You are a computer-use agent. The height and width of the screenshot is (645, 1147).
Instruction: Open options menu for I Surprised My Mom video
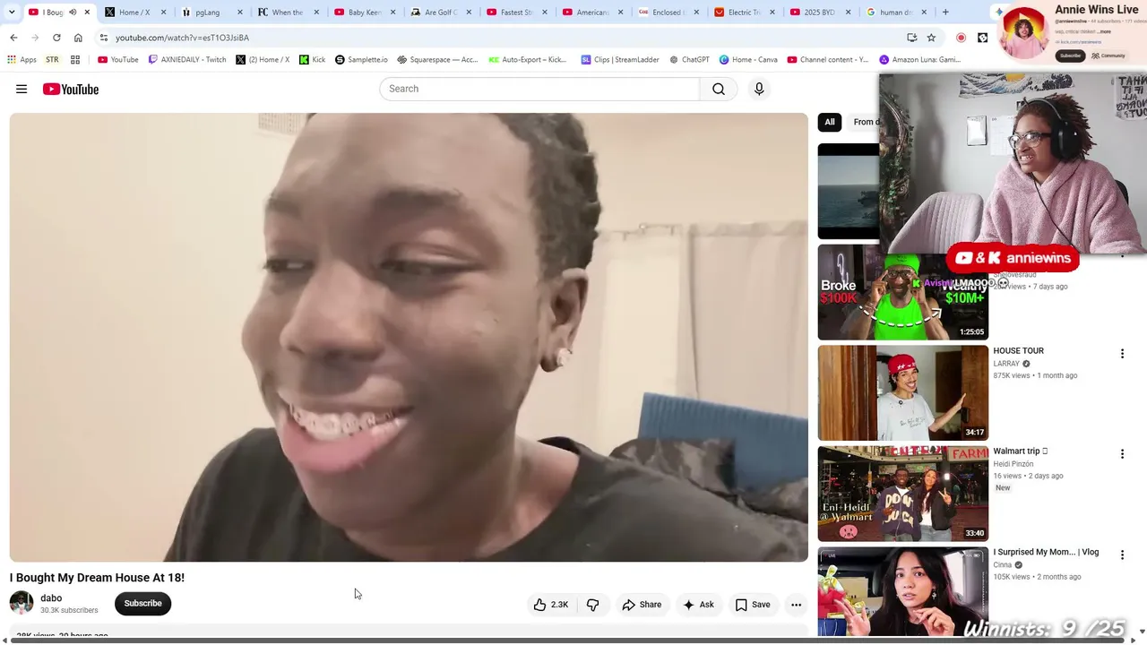point(1122,555)
